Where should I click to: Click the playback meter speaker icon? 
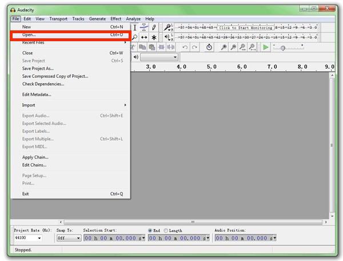pyautogui.click(x=167, y=37)
